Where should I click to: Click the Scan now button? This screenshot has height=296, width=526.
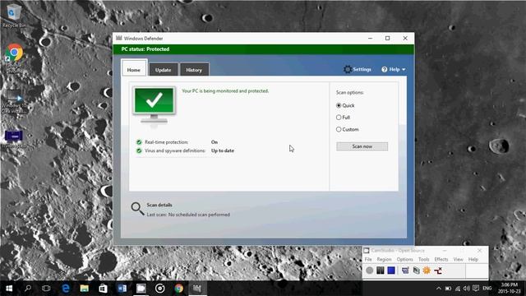click(362, 146)
